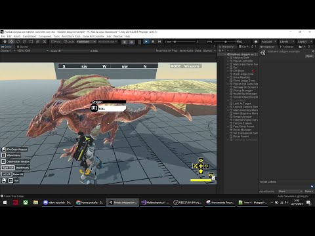315x236 pixels.
Task: Click Hold Ledge Zone cube icon
Action: coord(231,74)
